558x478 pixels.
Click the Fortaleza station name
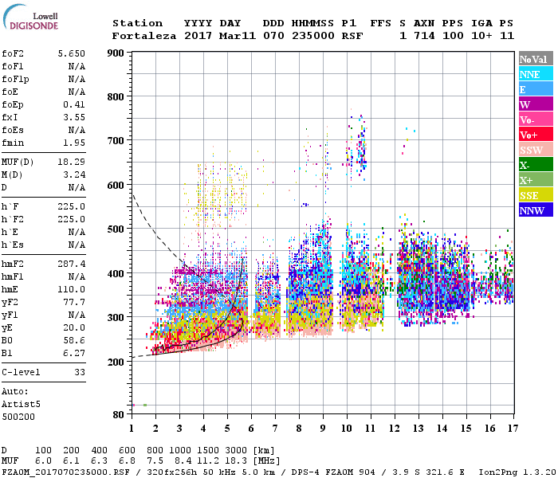point(144,36)
